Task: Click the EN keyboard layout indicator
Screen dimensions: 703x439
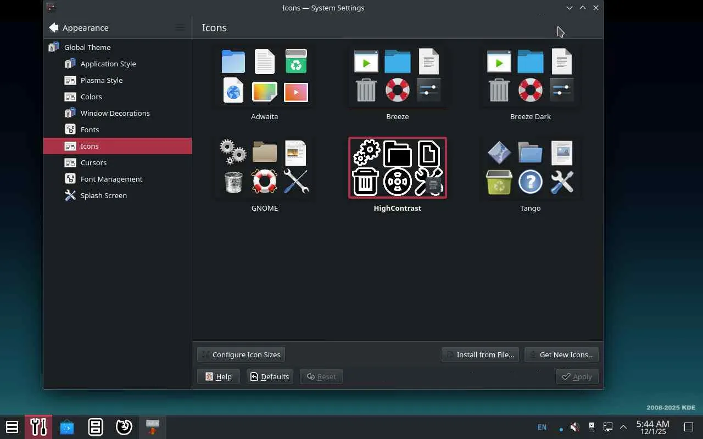Action: (x=542, y=427)
